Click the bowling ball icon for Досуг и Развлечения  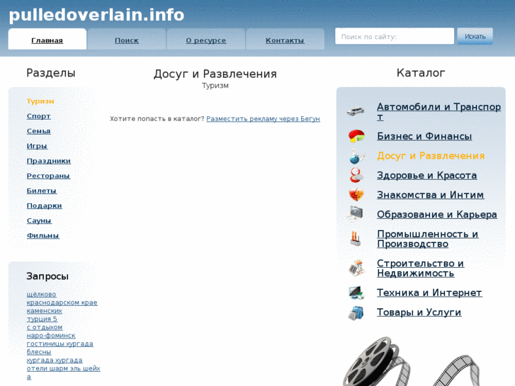[356, 156]
